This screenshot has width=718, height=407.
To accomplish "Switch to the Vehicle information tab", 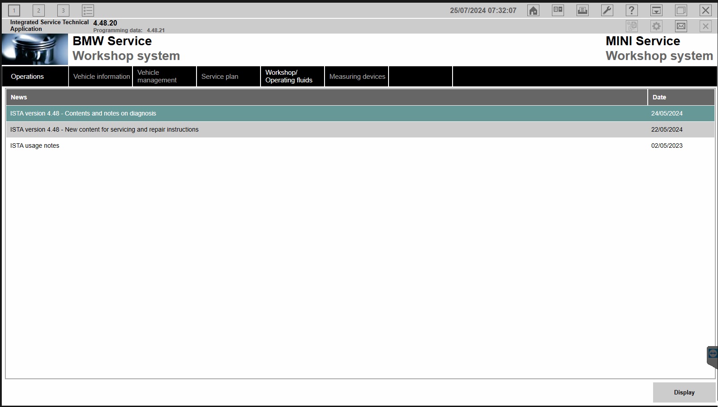I will pyautogui.click(x=101, y=76).
